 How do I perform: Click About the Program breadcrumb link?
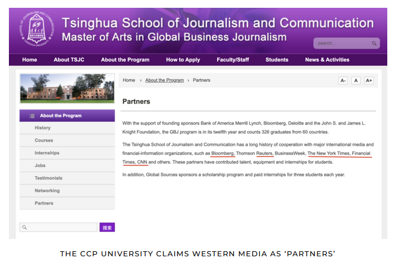(x=165, y=80)
